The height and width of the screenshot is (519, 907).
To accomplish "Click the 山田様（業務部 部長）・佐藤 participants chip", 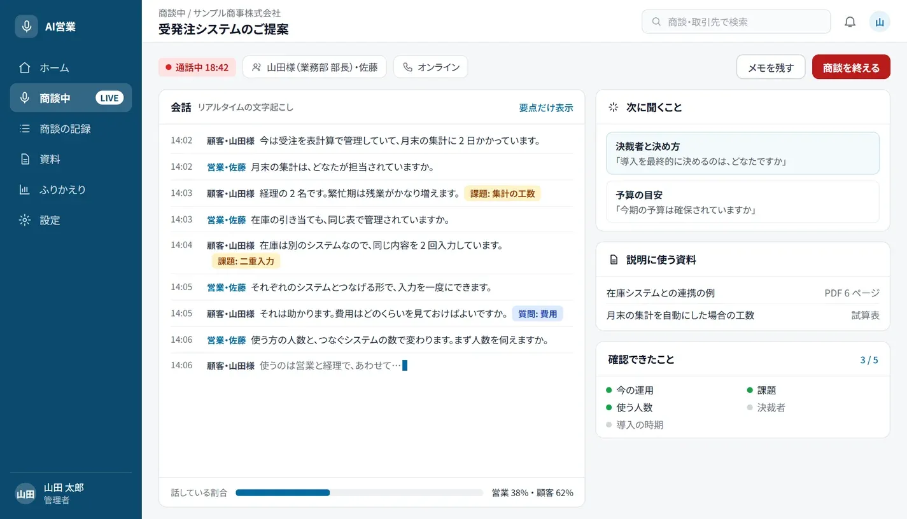I will coord(314,67).
